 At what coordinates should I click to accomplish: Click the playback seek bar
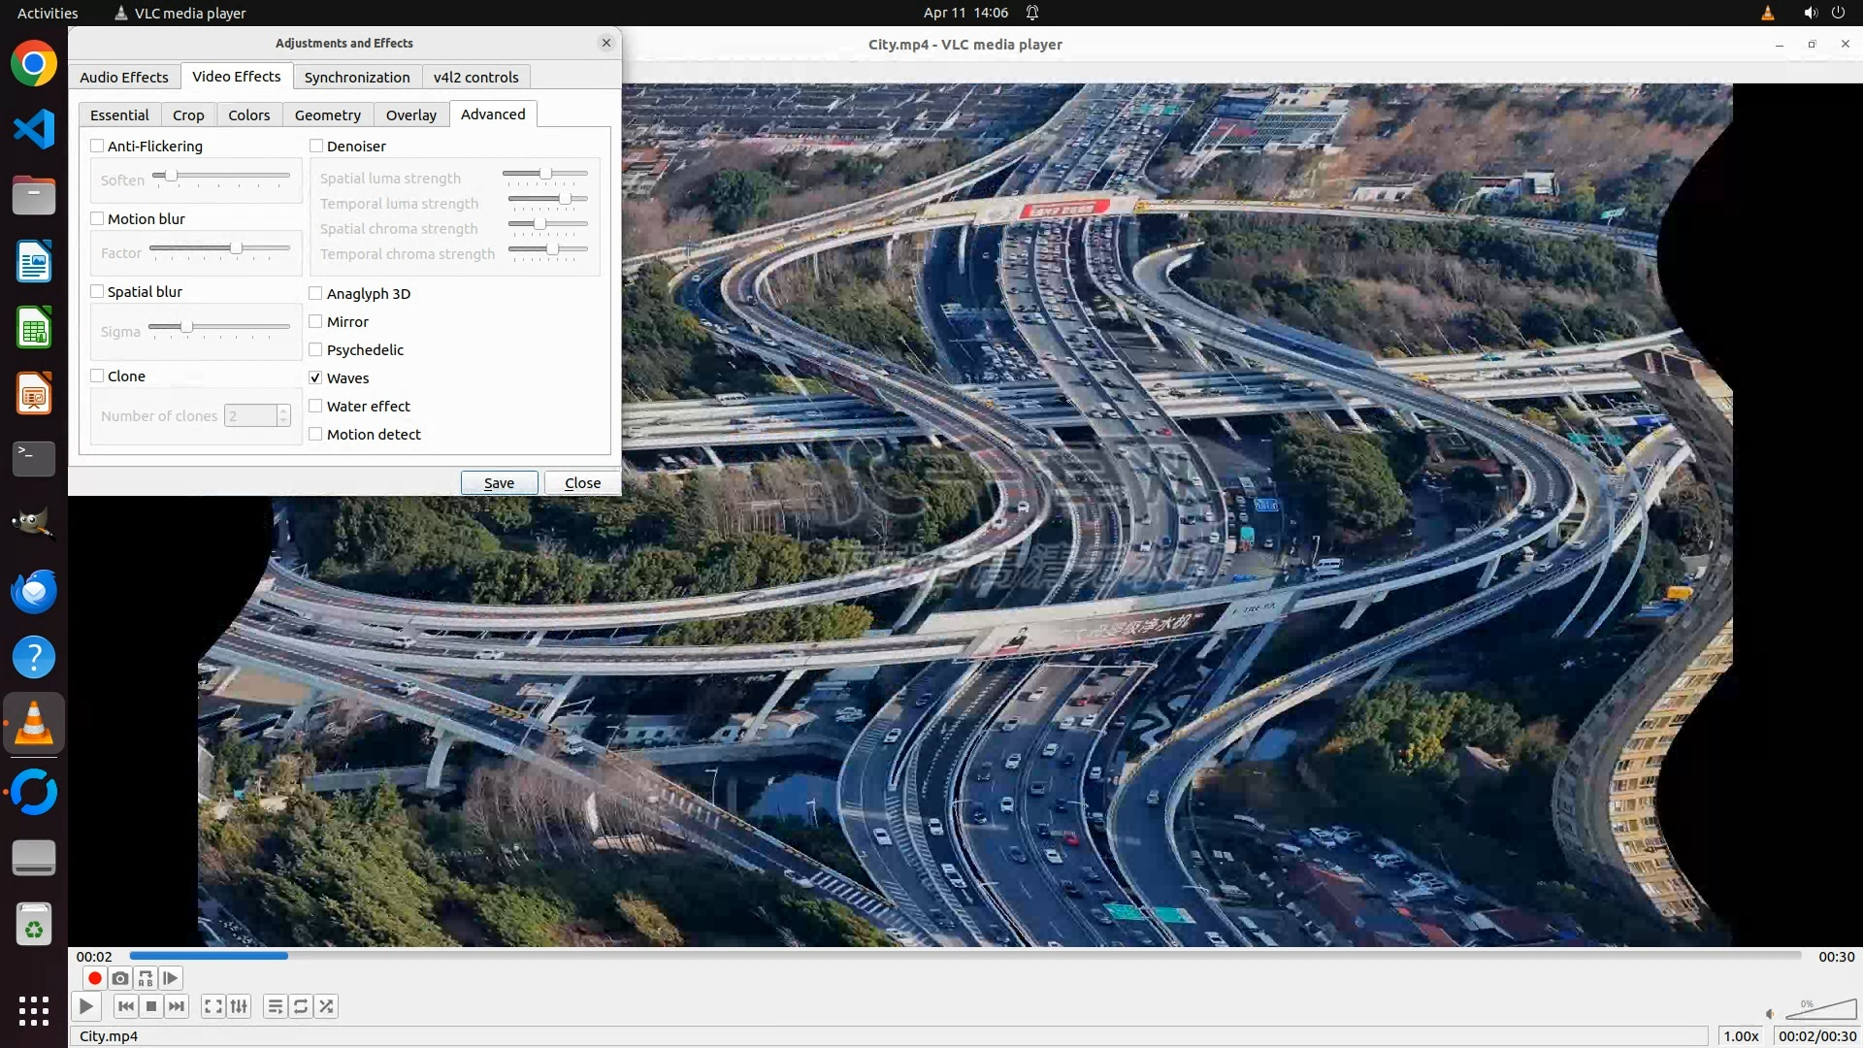[x=964, y=956]
